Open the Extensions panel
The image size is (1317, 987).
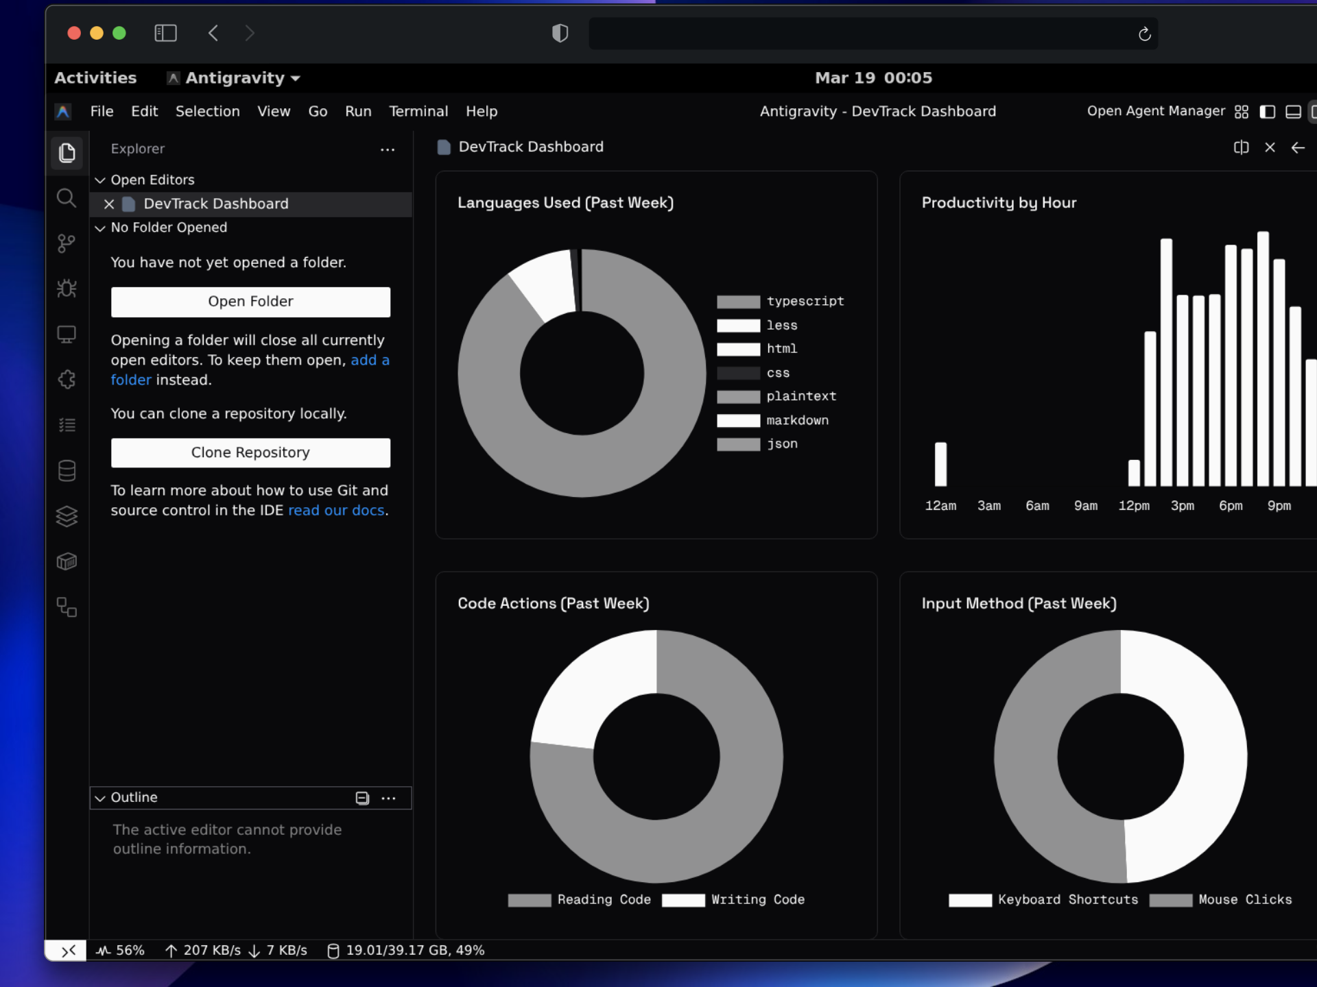point(67,379)
